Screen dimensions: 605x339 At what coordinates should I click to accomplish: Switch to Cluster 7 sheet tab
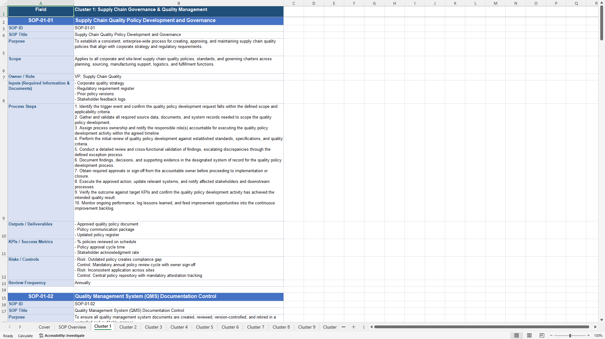[x=256, y=327]
